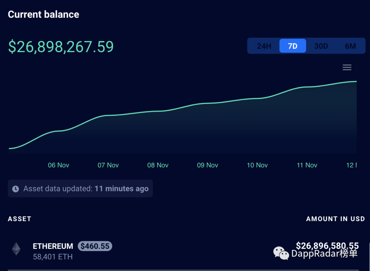Open the chart hamburger menu
The width and height of the screenshot is (370, 271).
[347, 67]
